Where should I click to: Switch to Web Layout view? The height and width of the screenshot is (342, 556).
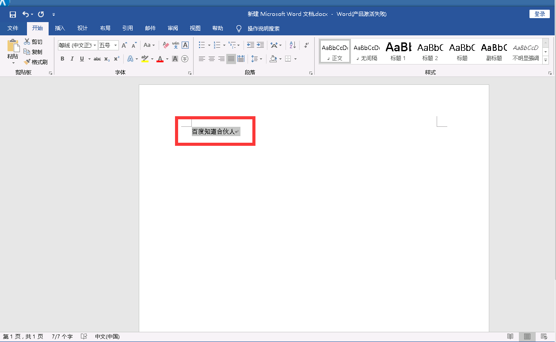tap(544, 337)
